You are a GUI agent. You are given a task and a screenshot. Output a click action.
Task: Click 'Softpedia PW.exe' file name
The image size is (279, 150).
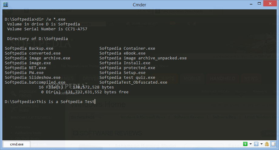[x=24, y=72]
